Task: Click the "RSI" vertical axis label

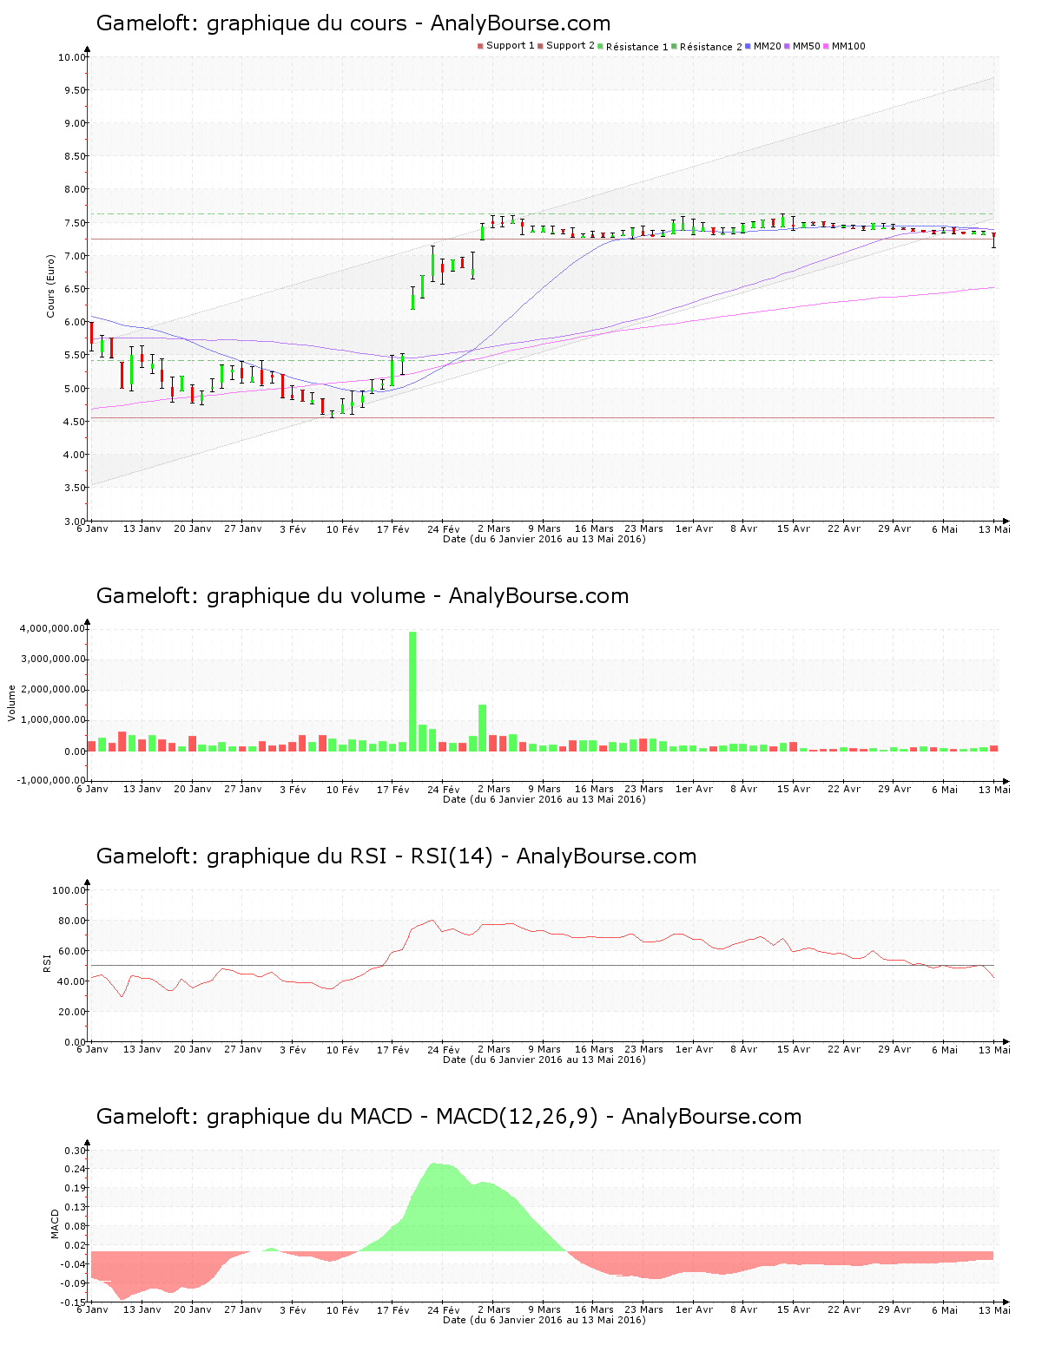Action: (47, 962)
